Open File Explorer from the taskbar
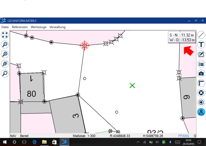Screen dimensions: 206x146 (x=44, y=142)
